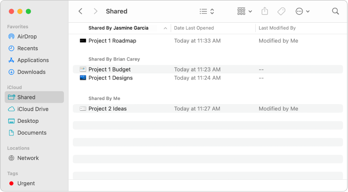This screenshot has width=348, height=192.
Task: Click the Last Modified By header
Action: (277, 28)
